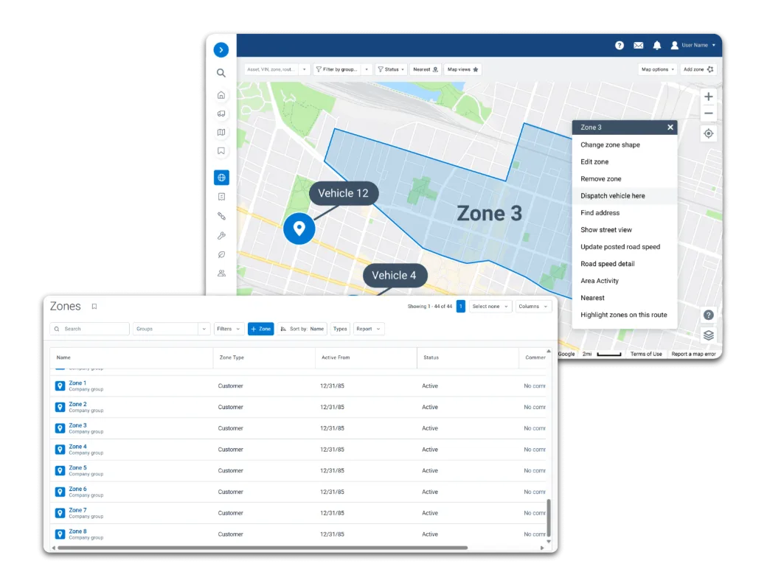Open the vehicles truck icon in the sidebar
Viewport: 767px width, 586px height.
click(221, 114)
